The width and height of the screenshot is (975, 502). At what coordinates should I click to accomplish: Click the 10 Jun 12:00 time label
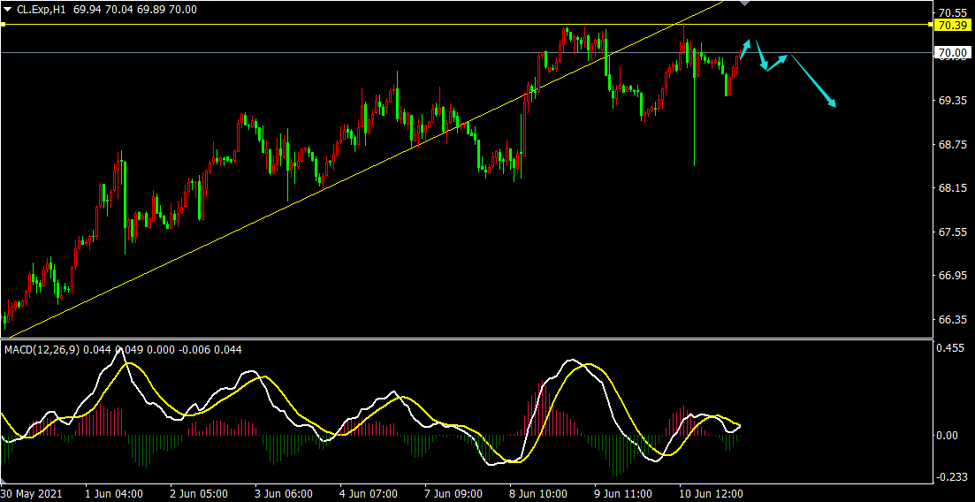(x=712, y=494)
